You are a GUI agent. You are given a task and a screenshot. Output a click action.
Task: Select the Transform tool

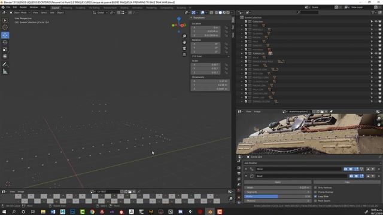(x=5, y=56)
